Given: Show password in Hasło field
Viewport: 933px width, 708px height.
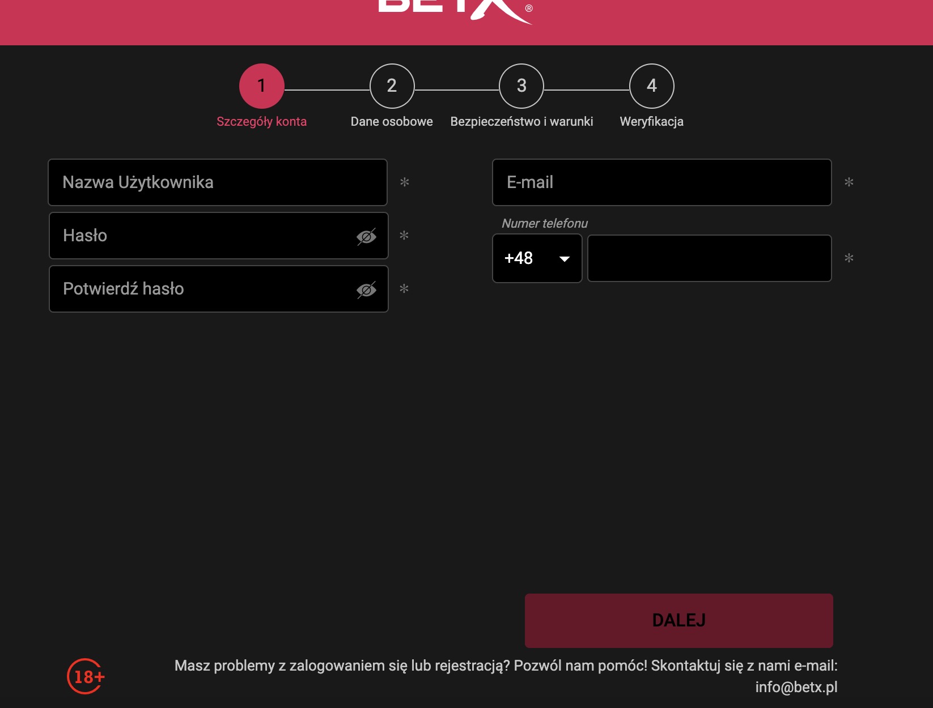Looking at the screenshot, I should (366, 237).
